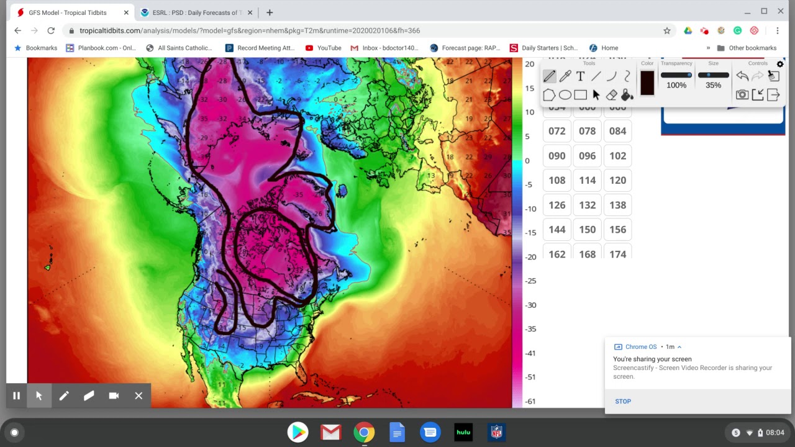Screen dimensions: 795x447
Task: Go back to previous page
Action: [x=17, y=30]
